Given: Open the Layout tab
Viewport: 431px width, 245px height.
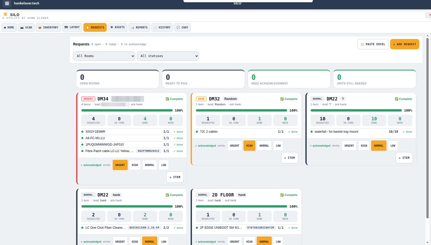Looking at the screenshot, I should pos(72,27).
